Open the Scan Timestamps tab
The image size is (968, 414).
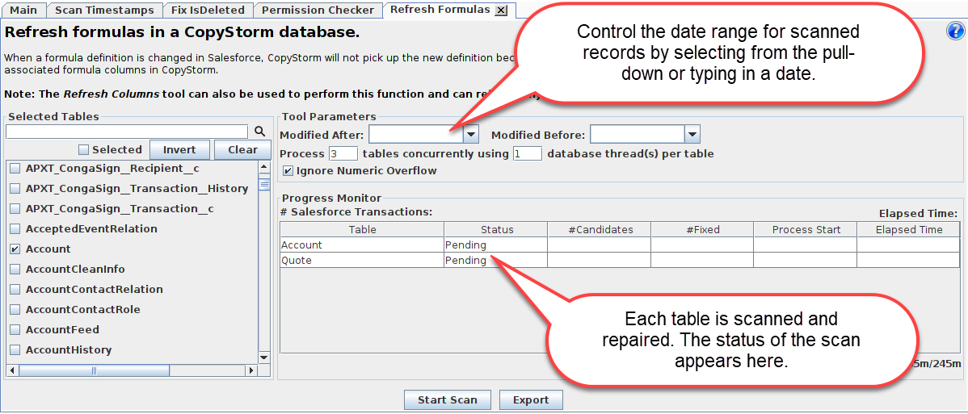103,10
